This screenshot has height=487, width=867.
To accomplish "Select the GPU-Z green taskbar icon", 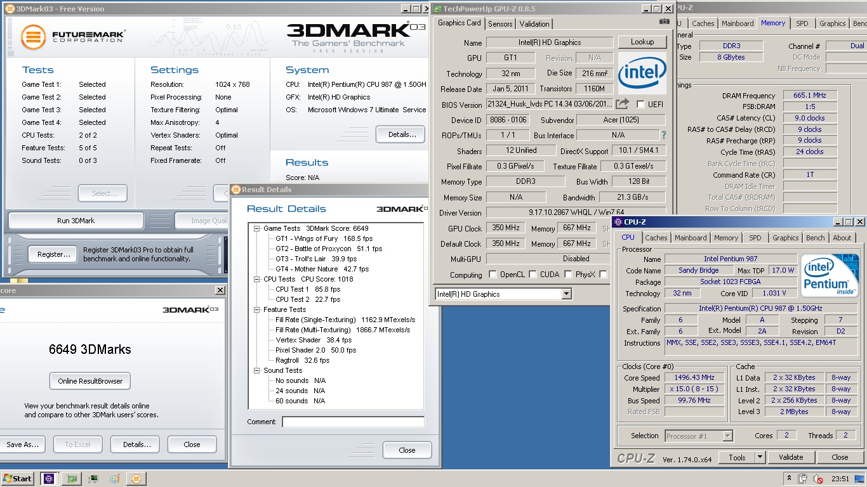I will click(x=71, y=479).
